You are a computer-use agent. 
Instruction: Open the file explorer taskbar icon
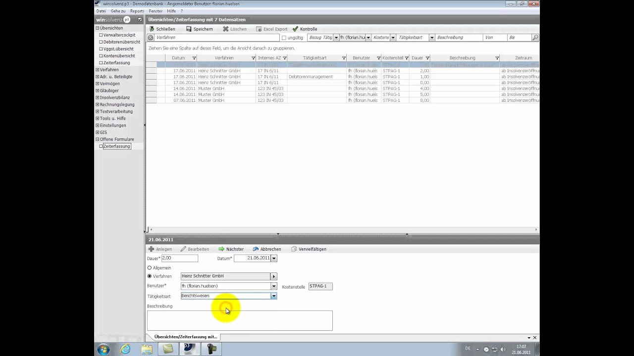147,349
